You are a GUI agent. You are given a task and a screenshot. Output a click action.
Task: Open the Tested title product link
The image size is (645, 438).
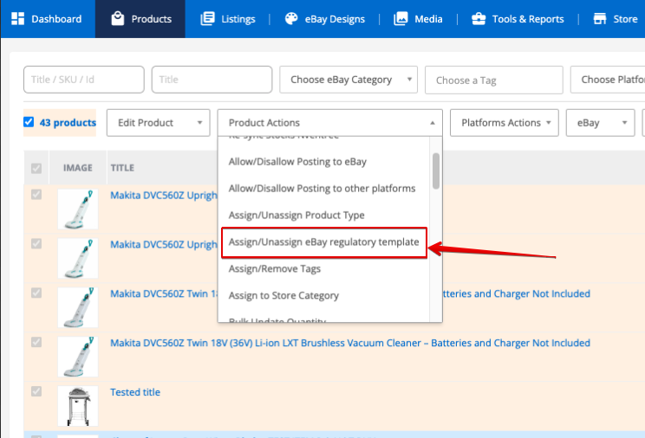tap(135, 392)
